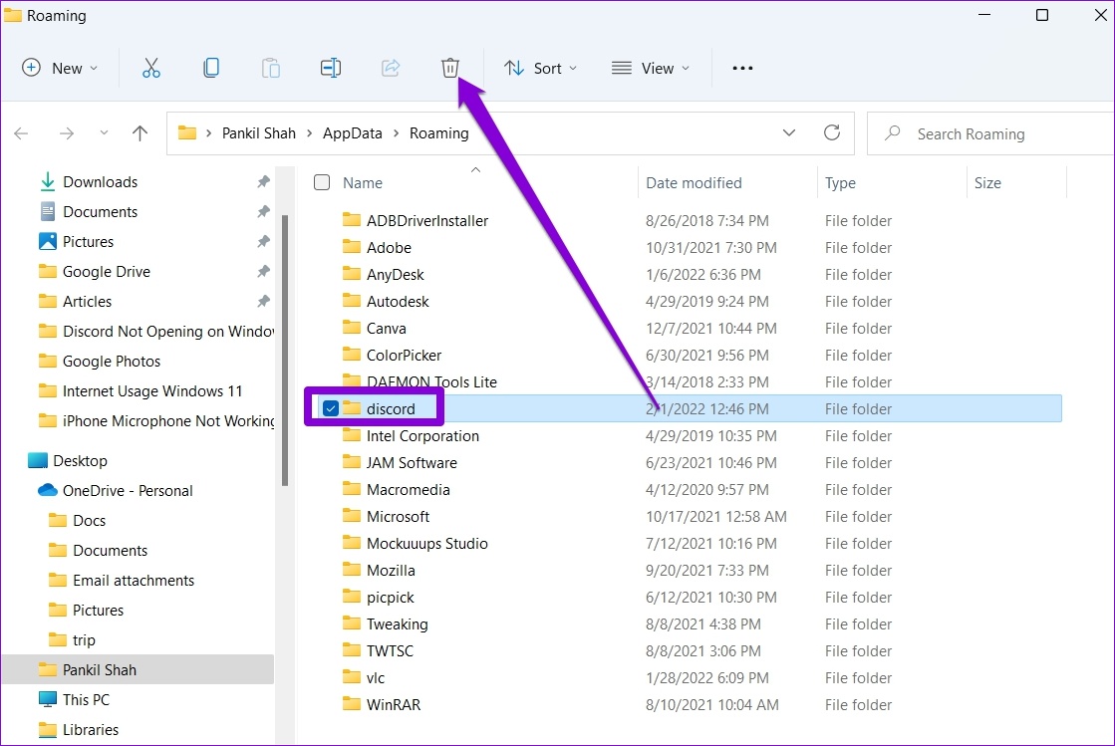Click the Roaming breadcrumb
This screenshot has height=746, width=1115.
coord(438,132)
